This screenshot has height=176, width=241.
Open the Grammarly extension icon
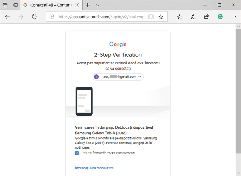click(x=220, y=17)
